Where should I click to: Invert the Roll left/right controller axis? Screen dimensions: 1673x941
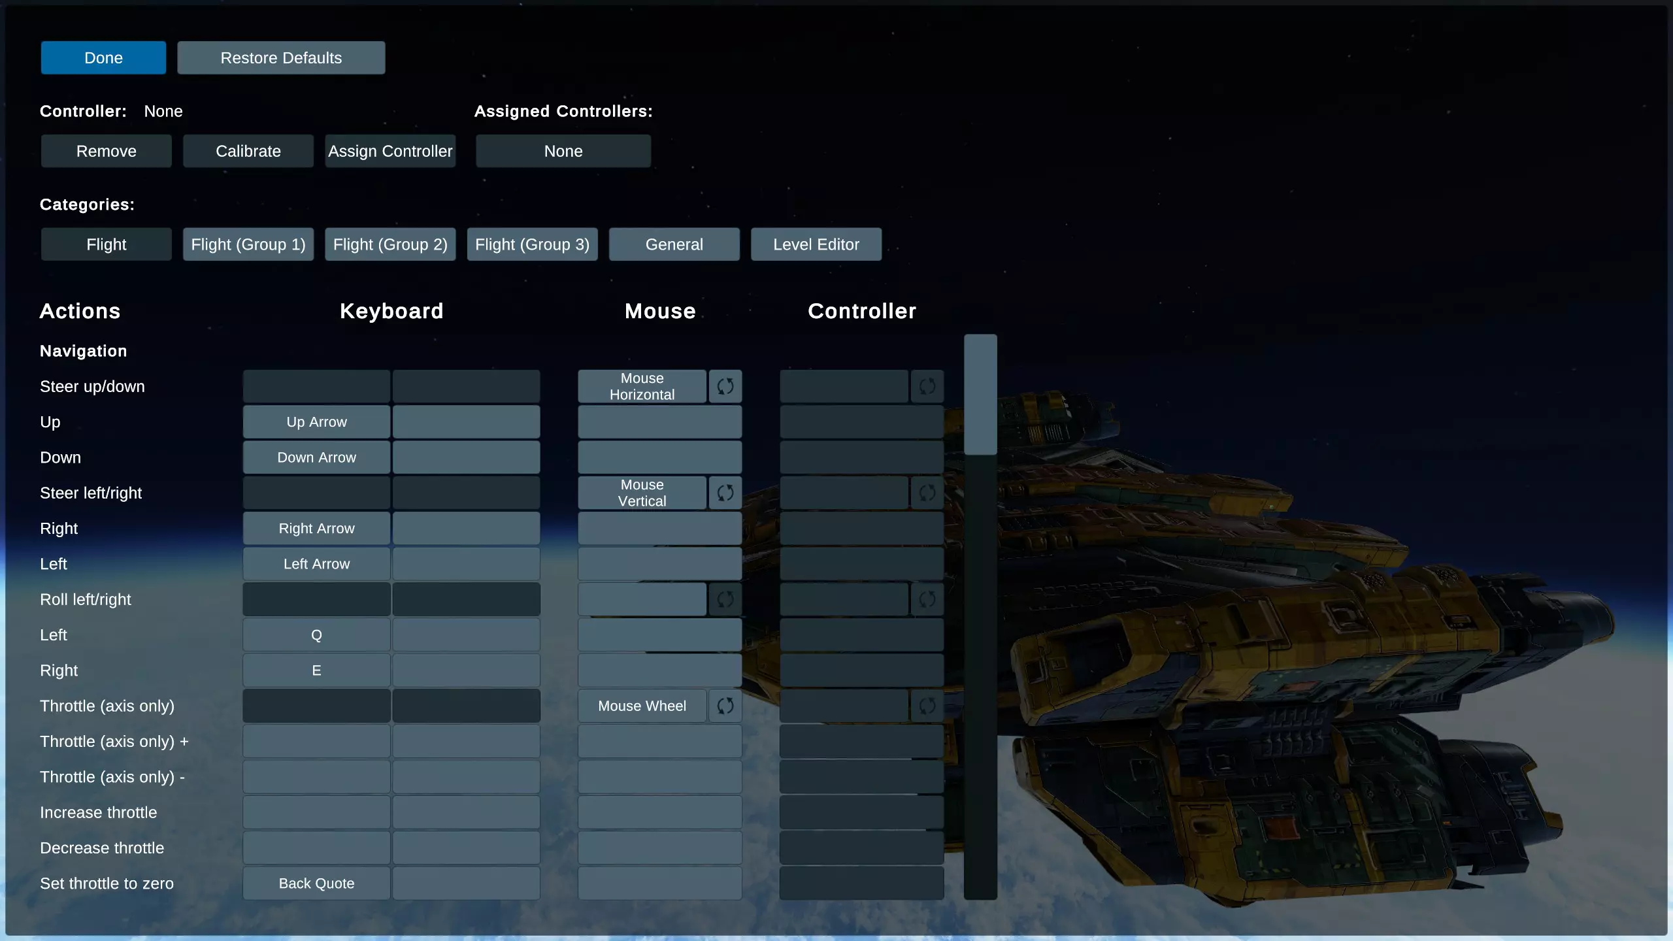tap(927, 599)
